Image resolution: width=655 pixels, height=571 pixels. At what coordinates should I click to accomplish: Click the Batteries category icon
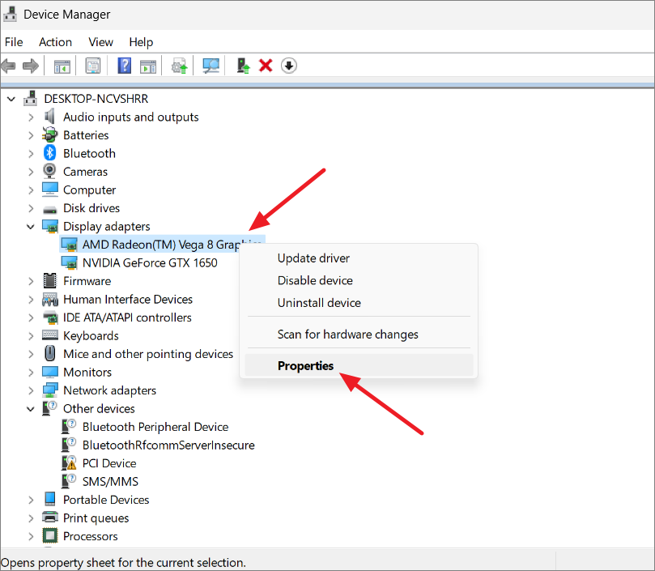click(49, 134)
